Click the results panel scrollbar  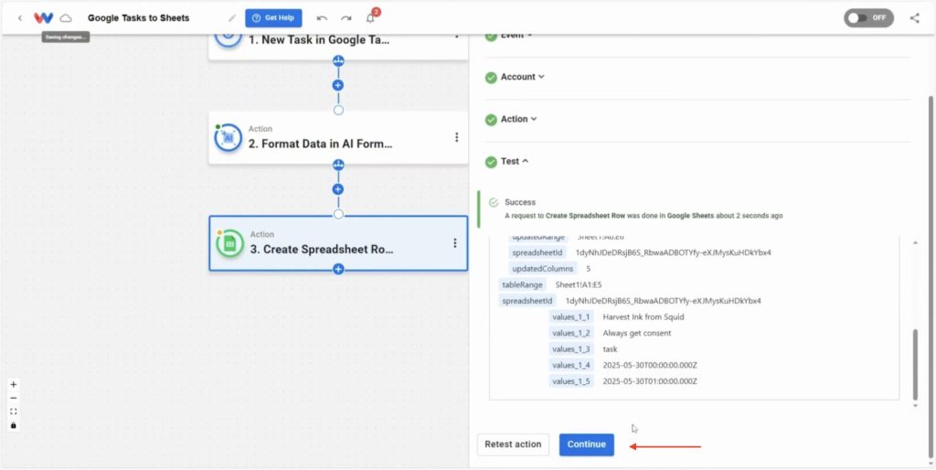(916, 364)
